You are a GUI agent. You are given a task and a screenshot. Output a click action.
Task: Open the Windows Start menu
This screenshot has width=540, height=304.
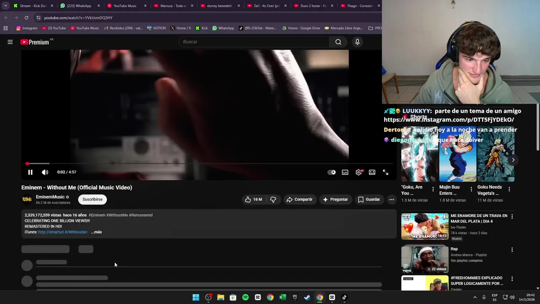click(x=196, y=297)
